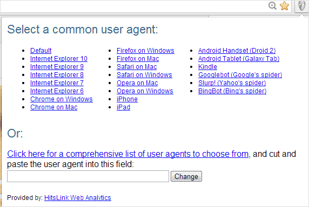The width and height of the screenshot is (309, 207).
Task: Click the Change button
Action: (x=186, y=176)
